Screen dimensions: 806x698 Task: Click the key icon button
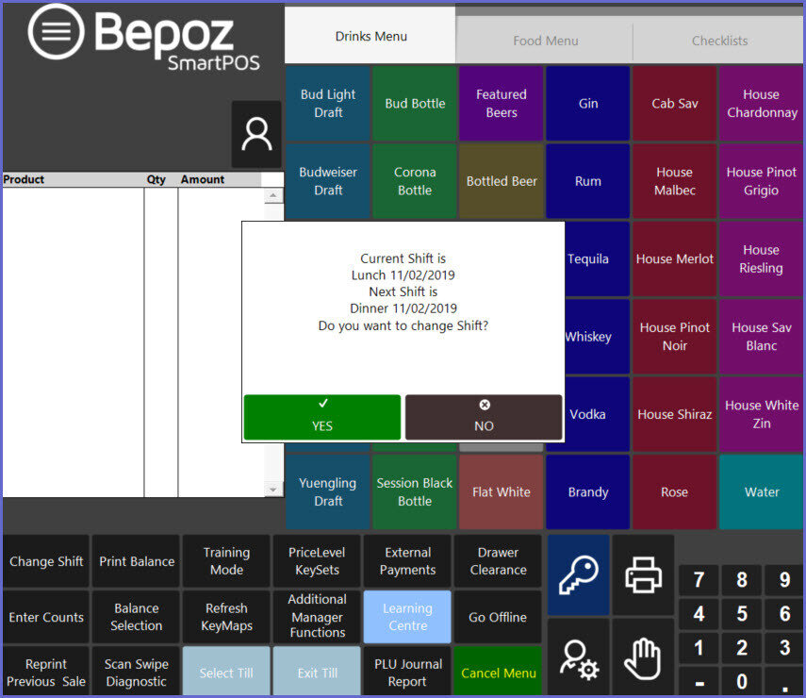[578, 575]
